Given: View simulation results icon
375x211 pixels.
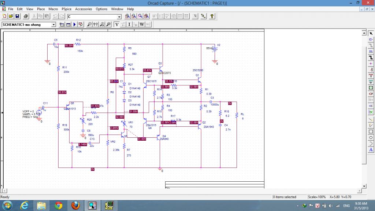Looking at the screenshot, I should 81,25.
